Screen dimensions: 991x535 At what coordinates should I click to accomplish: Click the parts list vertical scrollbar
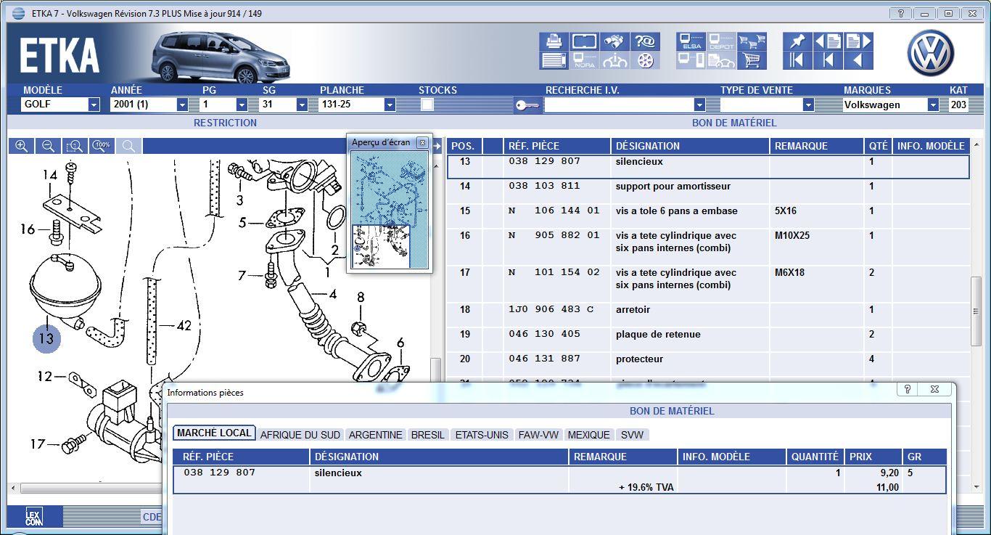[976, 311]
